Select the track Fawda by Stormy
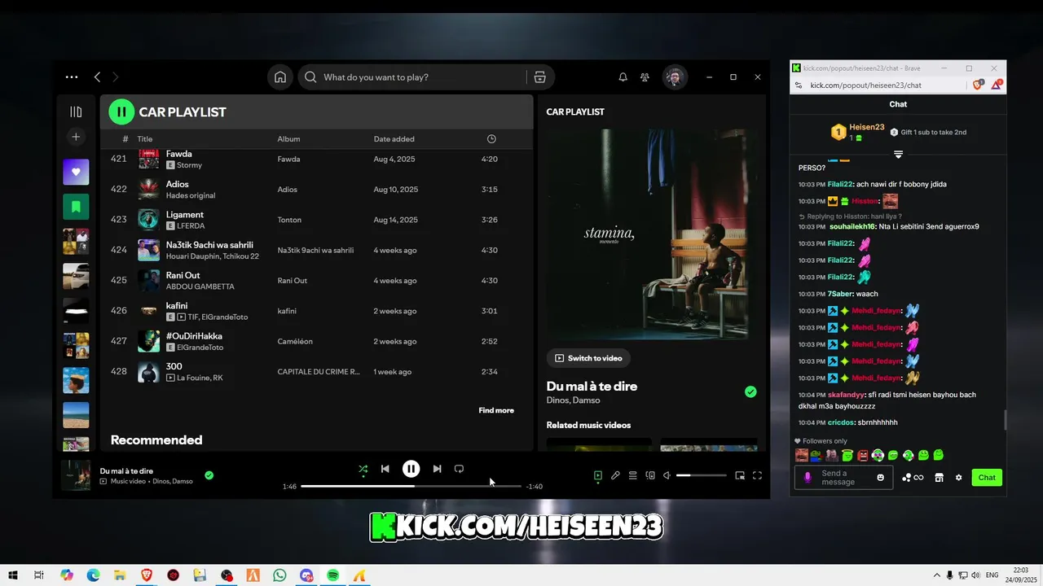The image size is (1043, 586). (316, 159)
